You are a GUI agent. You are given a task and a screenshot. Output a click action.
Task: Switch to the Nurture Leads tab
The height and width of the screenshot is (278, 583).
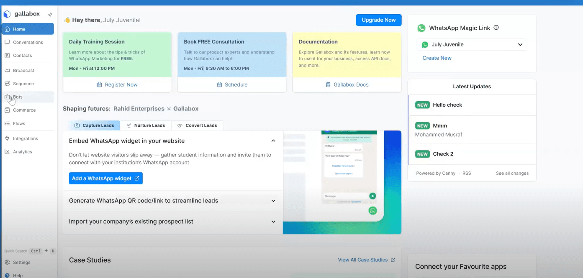pyautogui.click(x=146, y=125)
